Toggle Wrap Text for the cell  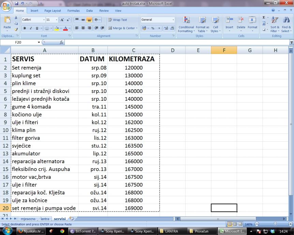pos(117,20)
